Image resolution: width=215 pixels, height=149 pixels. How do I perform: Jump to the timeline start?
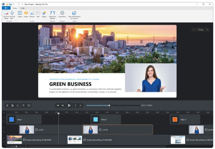[x=58, y=106]
